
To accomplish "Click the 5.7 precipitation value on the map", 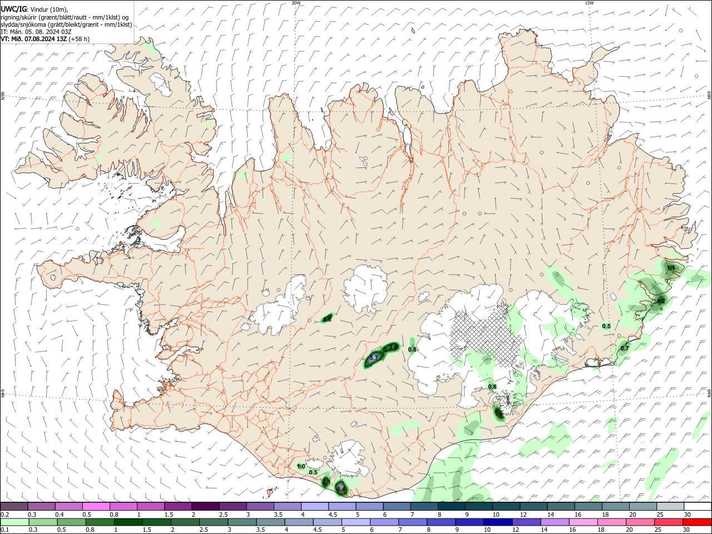I will [374, 358].
